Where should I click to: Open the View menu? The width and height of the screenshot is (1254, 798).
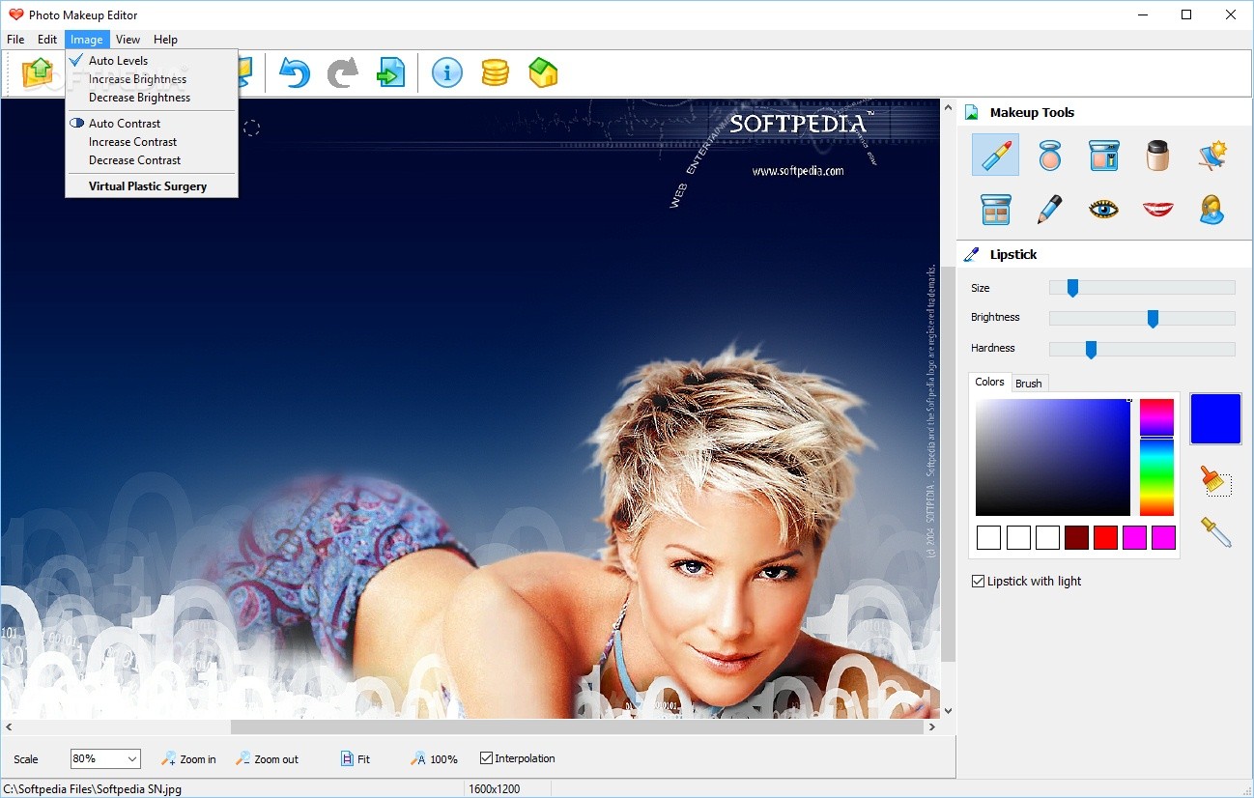tap(128, 40)
